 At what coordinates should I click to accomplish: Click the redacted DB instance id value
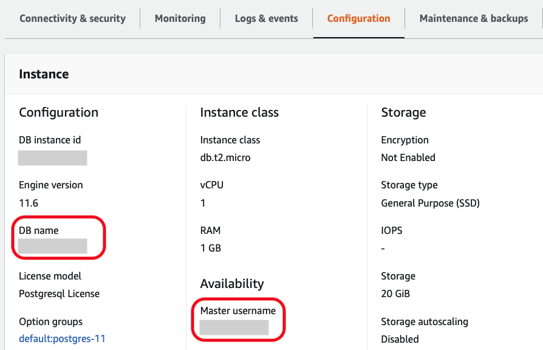tap(52, 157)
